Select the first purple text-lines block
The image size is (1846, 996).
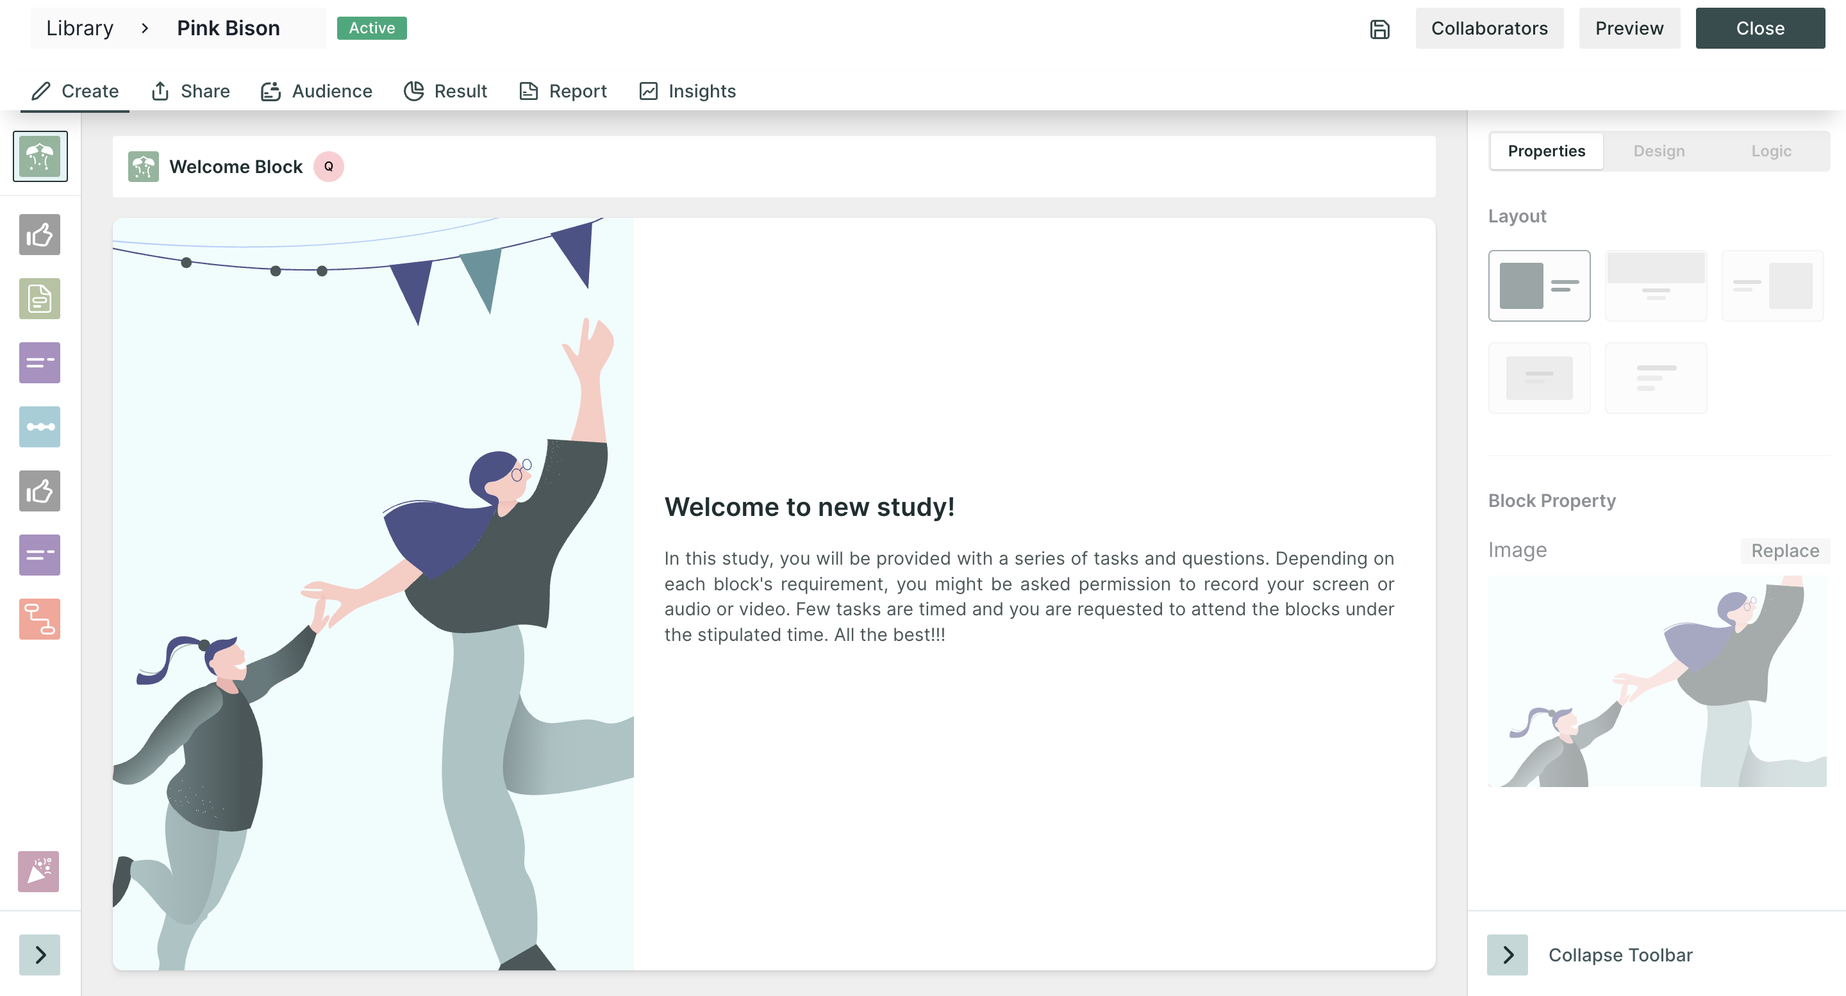pyautogui.click(x=39, y=363)
